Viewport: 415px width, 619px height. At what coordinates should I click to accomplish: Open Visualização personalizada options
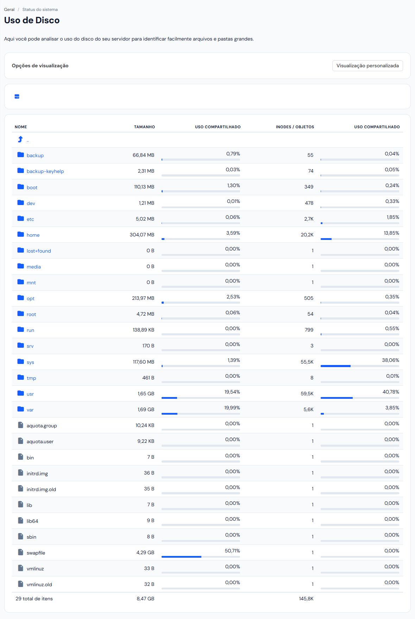pyautogui.click(x=367, y=66)
